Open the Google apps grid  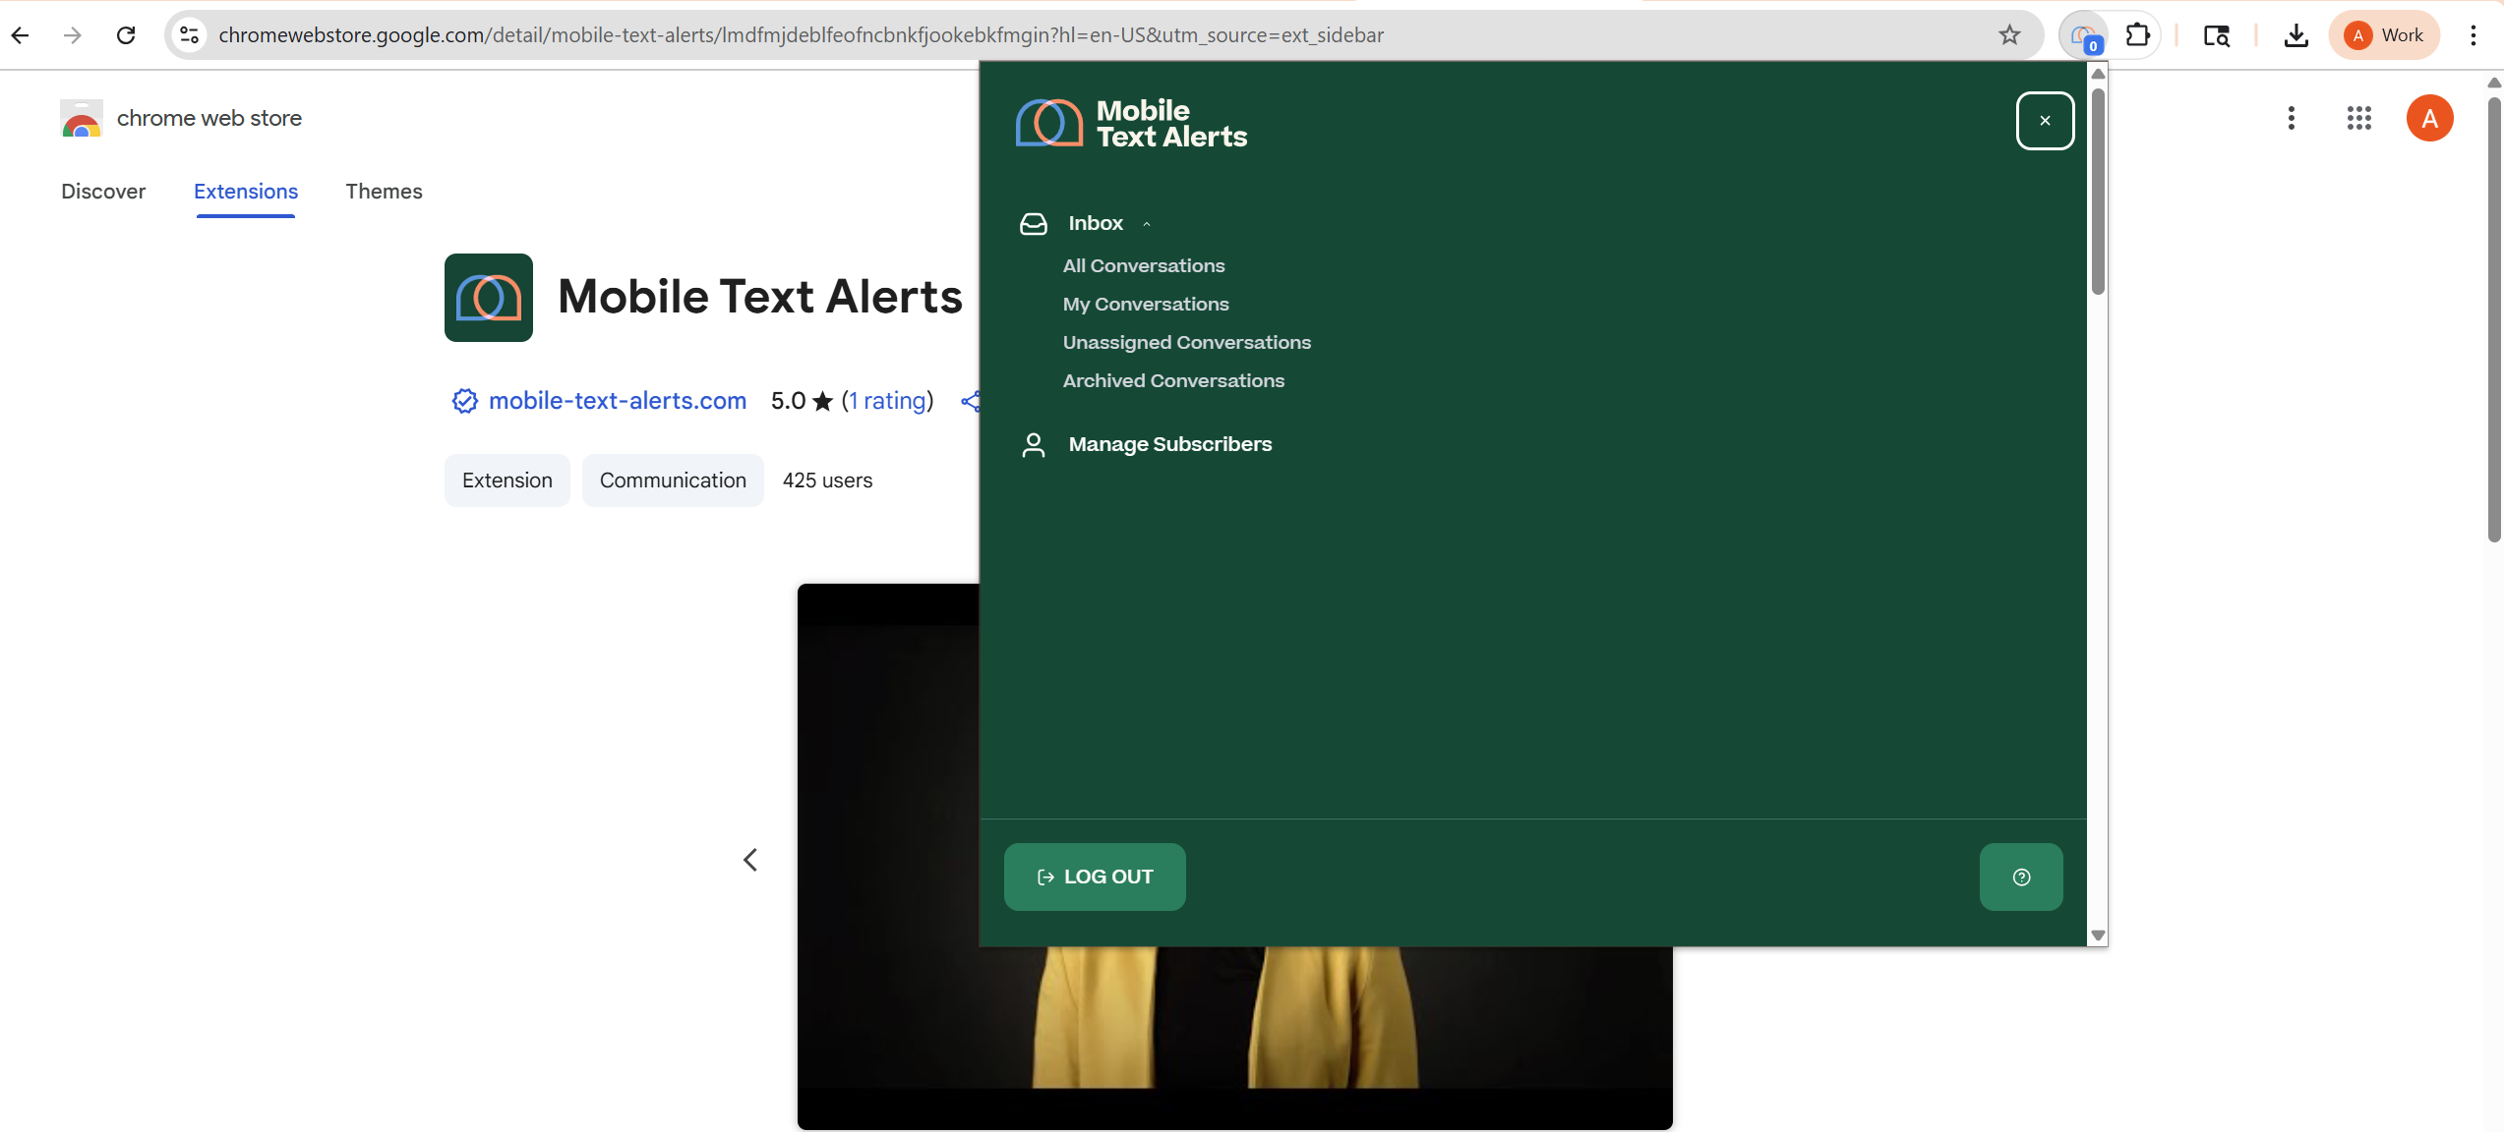pyautogui.click(x=2359, y=119)
